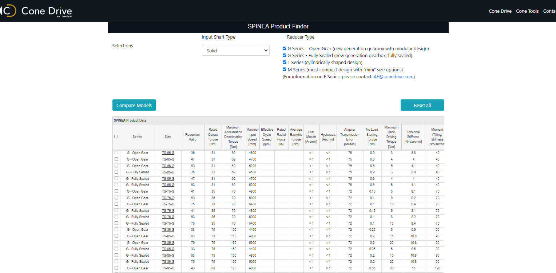Image resolution: width=556 pixels, height=273 pixels.
Task: Email AE@conedrive.com via the link
Action: (393, 77)
